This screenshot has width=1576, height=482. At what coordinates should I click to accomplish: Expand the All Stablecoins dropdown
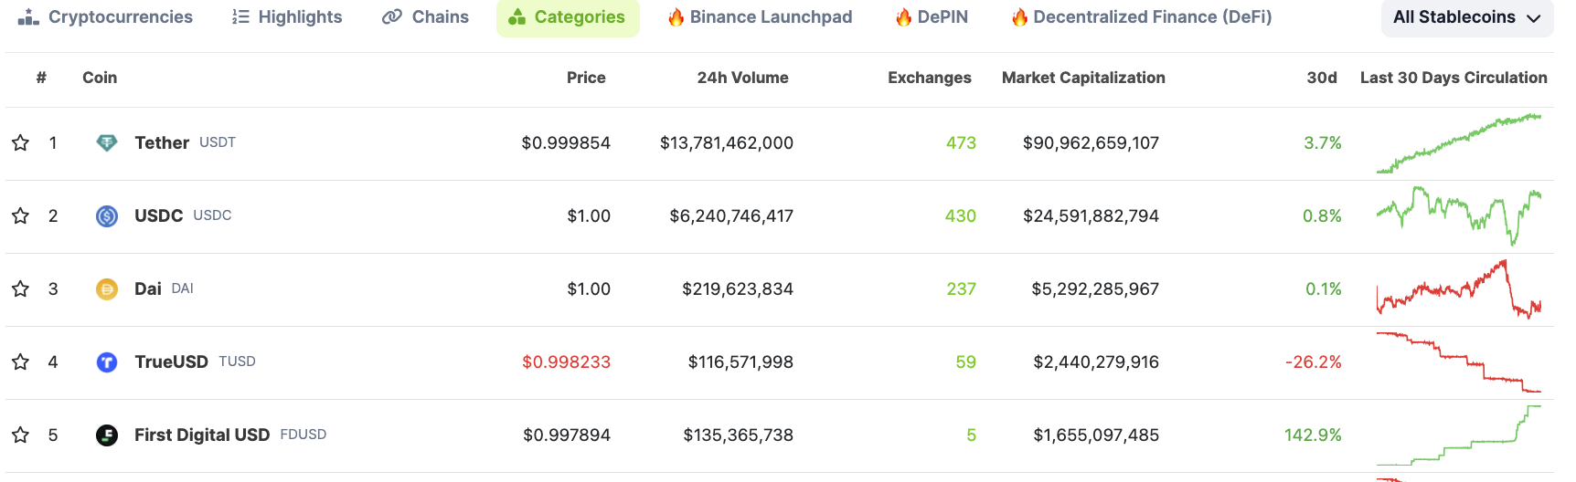[x=1467, y=16]
